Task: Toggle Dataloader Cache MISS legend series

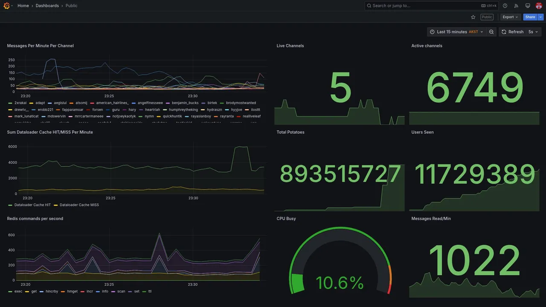Action: [79, 205]
